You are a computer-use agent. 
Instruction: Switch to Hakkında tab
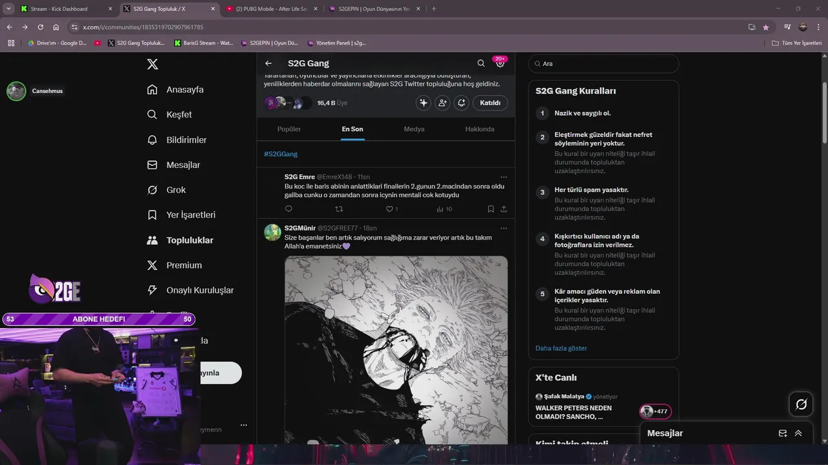click(479, 129)
